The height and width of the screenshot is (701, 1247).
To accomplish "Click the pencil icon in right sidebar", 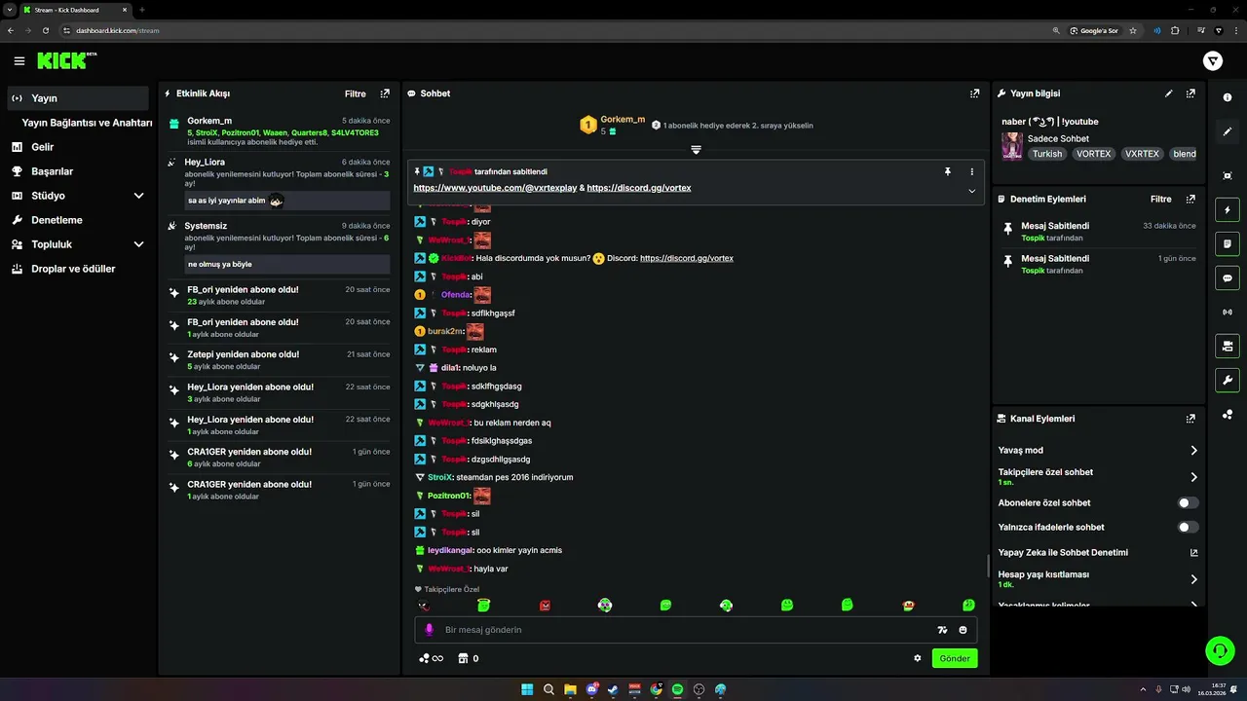I will click(x=1228, y=131).
